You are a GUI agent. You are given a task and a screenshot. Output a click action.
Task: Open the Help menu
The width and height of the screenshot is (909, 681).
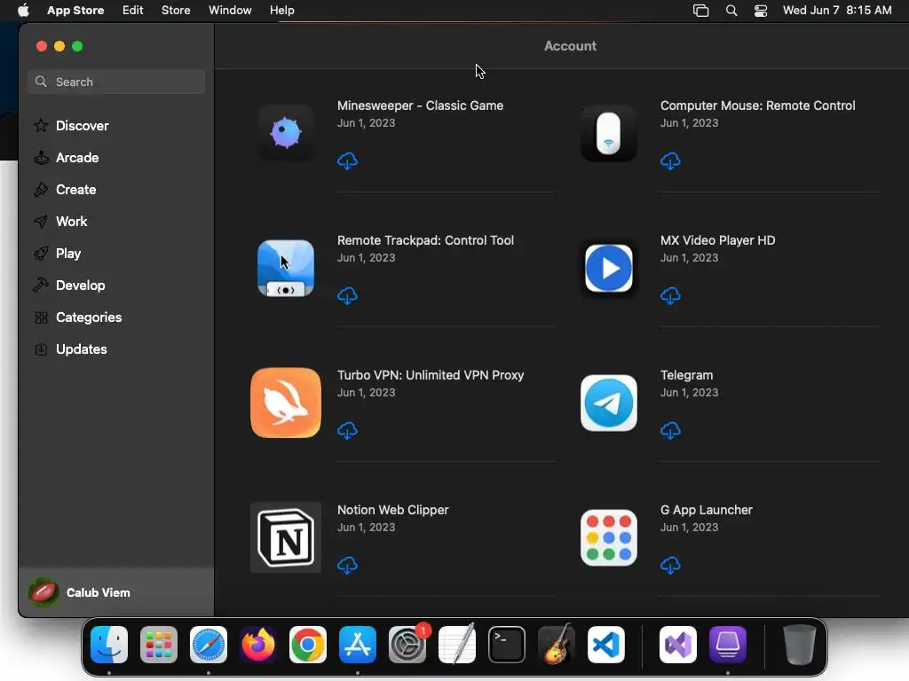[x=282, y=10]
